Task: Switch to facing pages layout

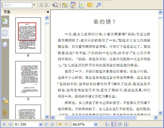Action: coord(126,124)
